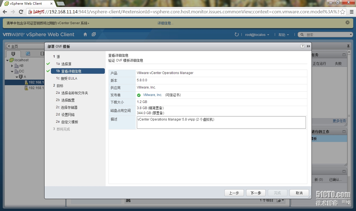
Task: Select step 1b 查看详细信息
Action: pos(78,71)
